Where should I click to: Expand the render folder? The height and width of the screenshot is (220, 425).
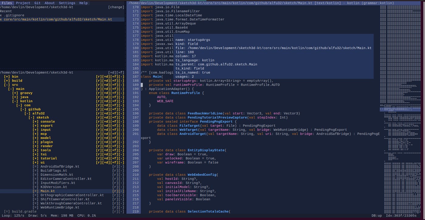click(x=36, y=146)
